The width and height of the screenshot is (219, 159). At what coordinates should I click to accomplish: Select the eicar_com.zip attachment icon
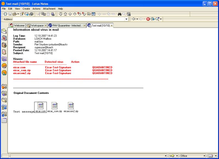[54, 107]
